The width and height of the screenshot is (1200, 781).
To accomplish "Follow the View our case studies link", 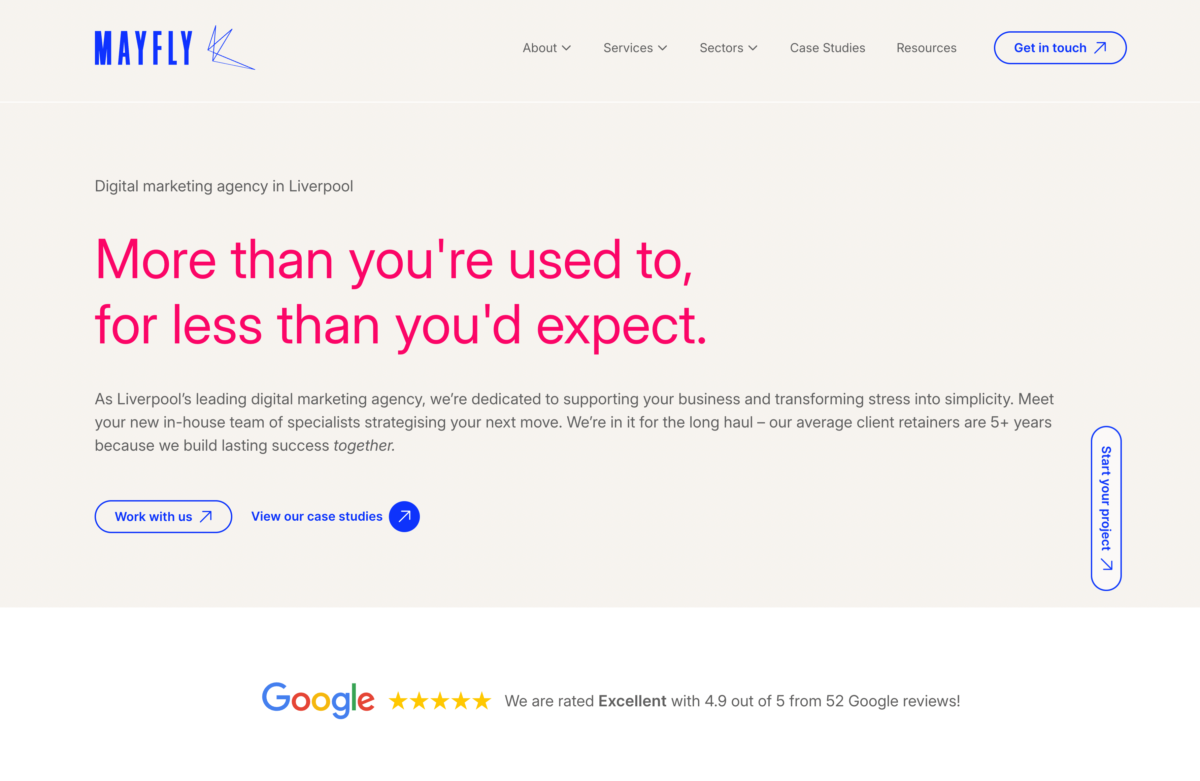I will tap(316, 517).
